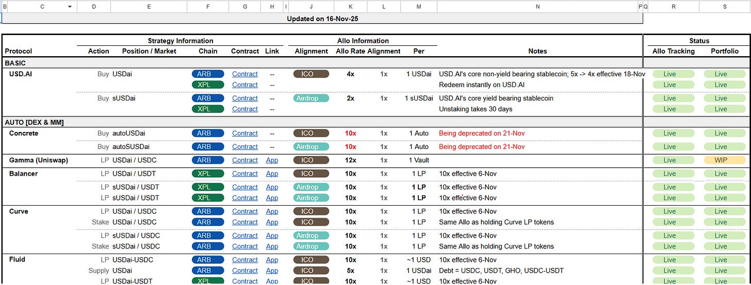Screen dimensions: 751x285
Task: Click the 'Concrete' protocol cell
Action: [24, 133]
